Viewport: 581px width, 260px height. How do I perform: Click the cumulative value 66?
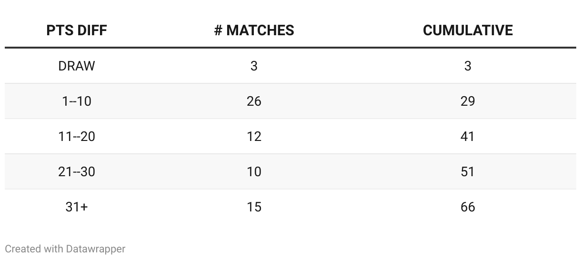(x=468, y=207)
